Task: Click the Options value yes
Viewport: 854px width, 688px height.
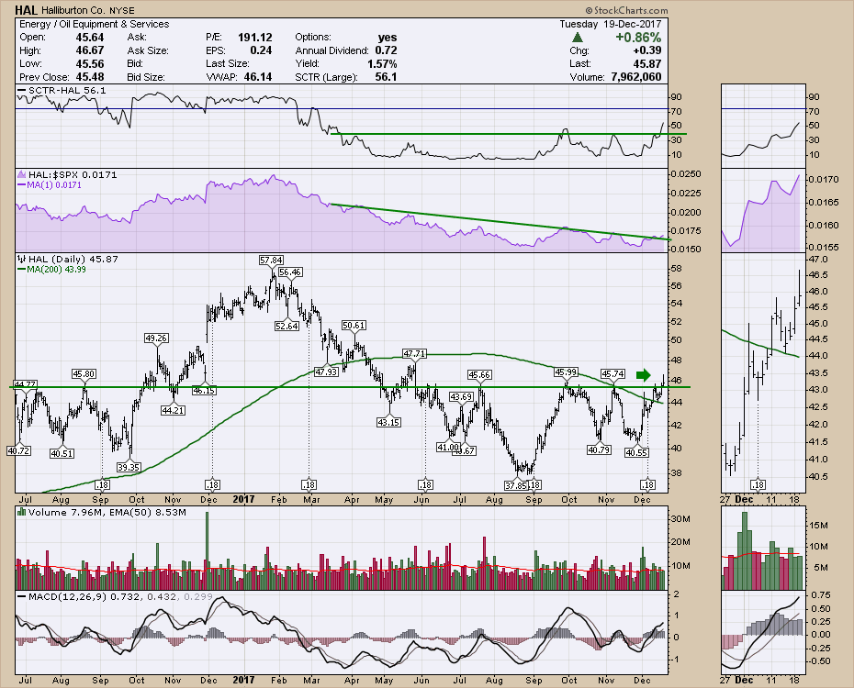Action: click(388, 37)
